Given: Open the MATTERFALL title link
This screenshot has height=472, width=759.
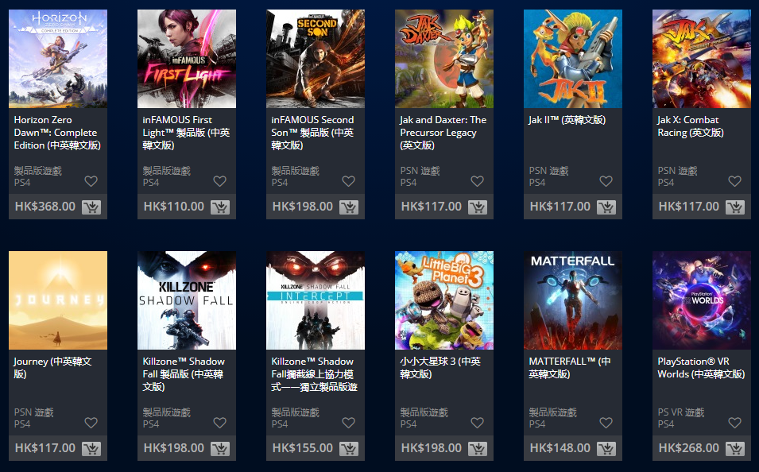Looking at the screenshot, I should pyautogui.click(x=570, y=368).
